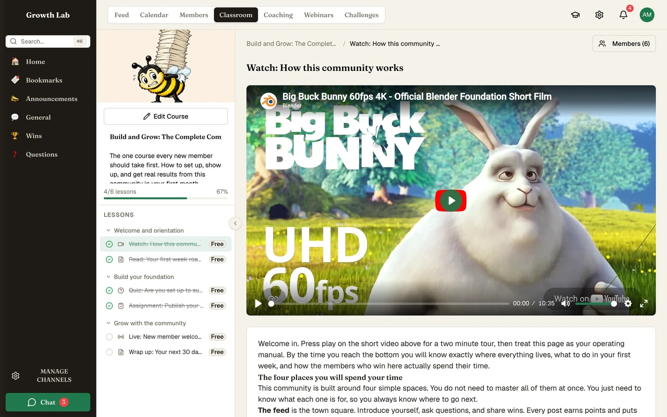Open the Webinars tab
667x417 pixels.
(x=318, y=15)
